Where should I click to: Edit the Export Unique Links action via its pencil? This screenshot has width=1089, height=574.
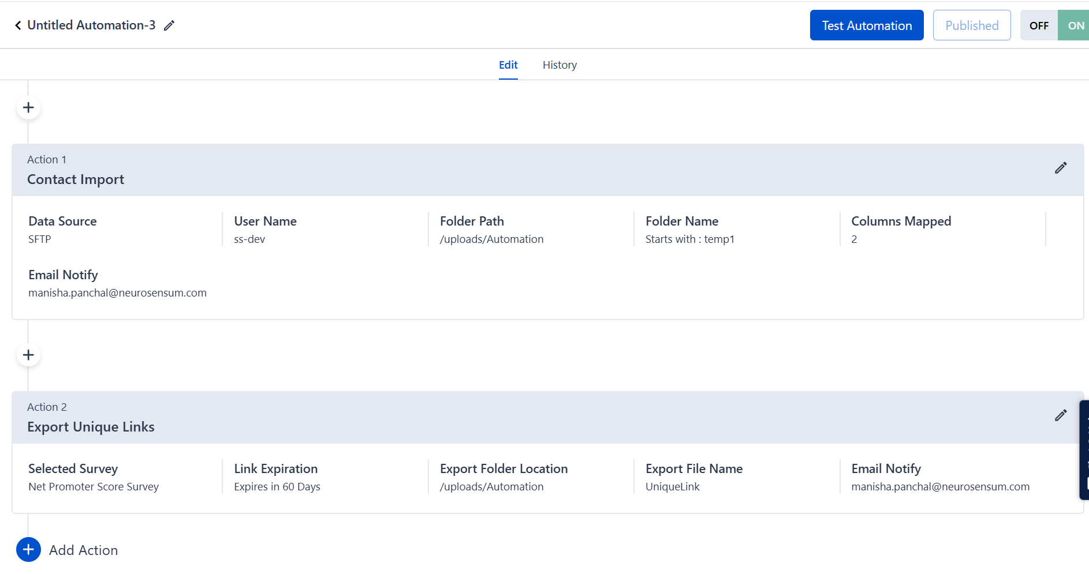click(x=1060, y=415)
